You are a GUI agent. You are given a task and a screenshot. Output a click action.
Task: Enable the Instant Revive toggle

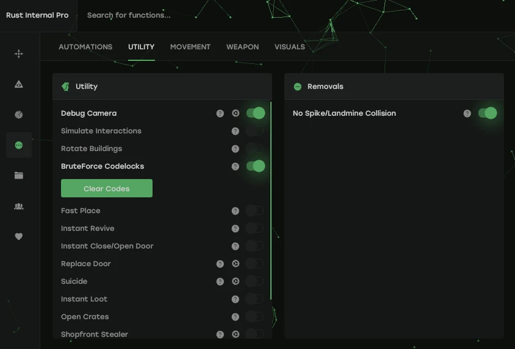[x=254, y=228]
